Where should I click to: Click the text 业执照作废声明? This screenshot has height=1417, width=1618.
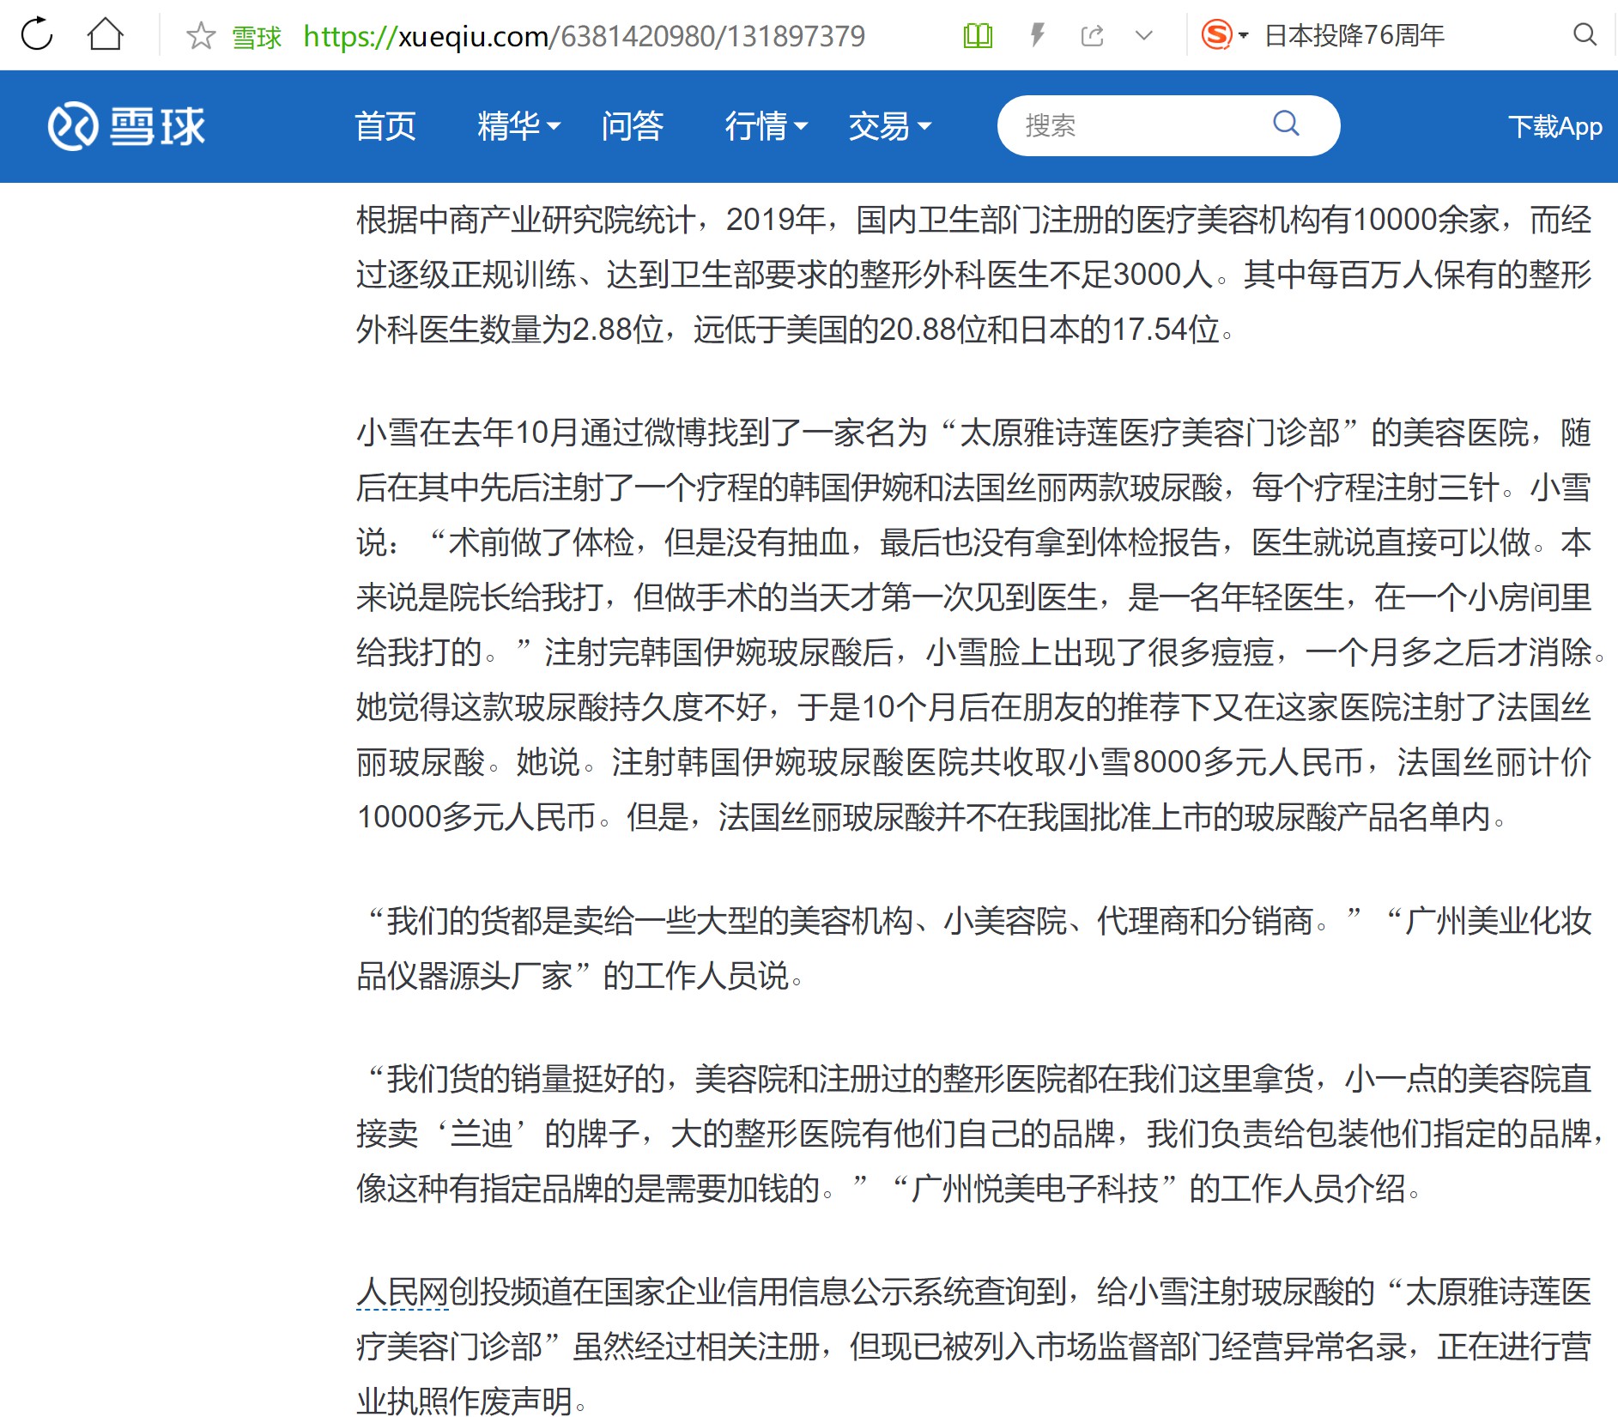click(x=464, y=1401)
